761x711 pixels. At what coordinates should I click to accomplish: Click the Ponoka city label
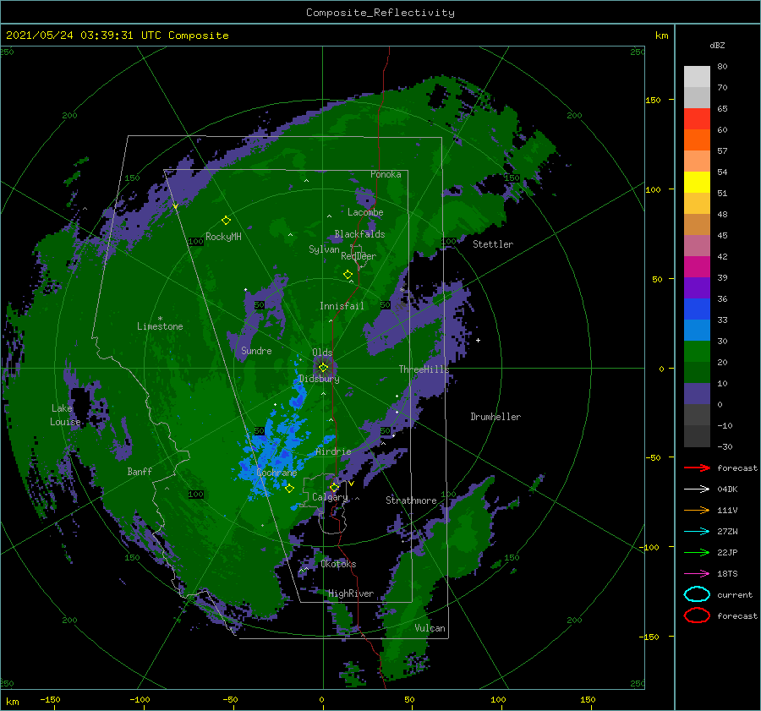click(386, 174)
